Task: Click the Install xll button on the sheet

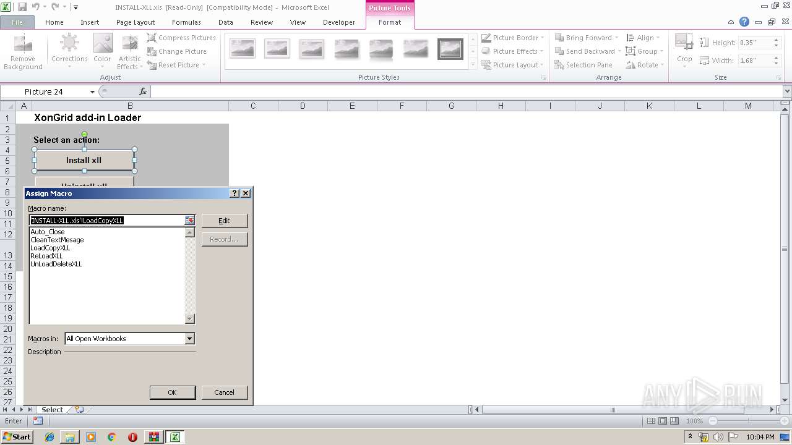Action: click(84, 160)
